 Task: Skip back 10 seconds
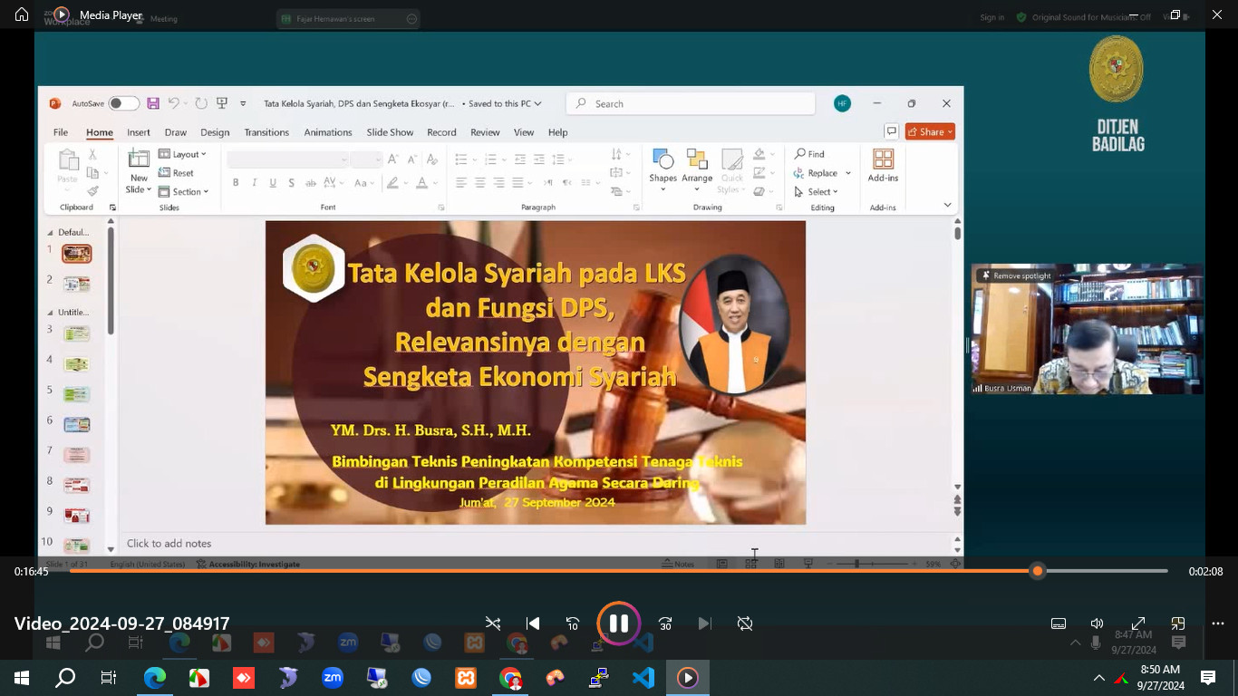tap(573, 623)
